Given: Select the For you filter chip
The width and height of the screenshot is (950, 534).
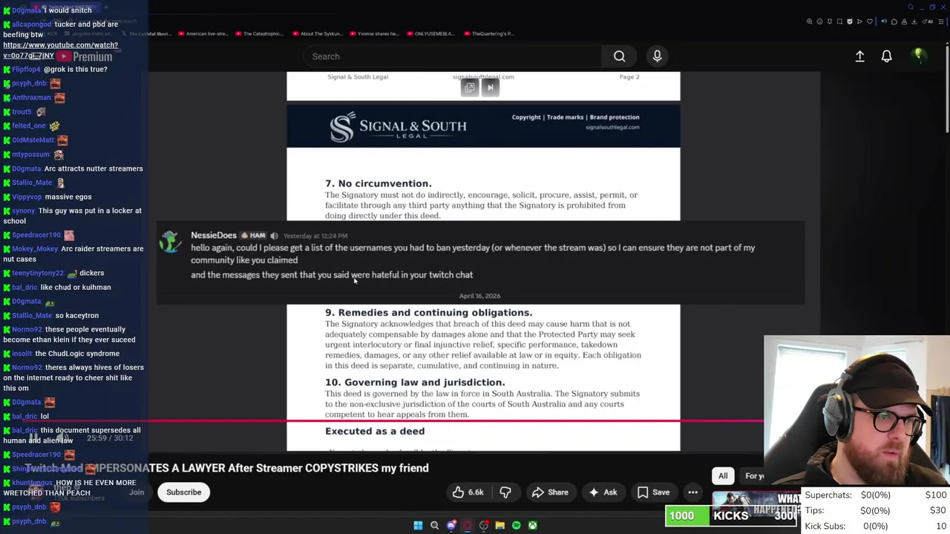Looking at the screenshot, I should (x=753, y=476).
